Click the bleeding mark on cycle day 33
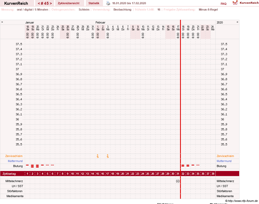 click(188, 165)
